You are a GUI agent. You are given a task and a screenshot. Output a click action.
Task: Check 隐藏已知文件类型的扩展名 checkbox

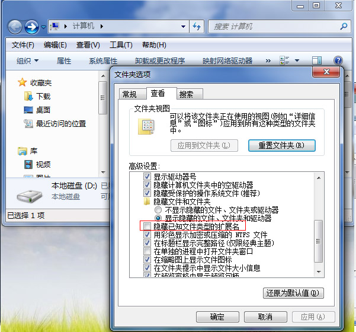click(148, 226)
